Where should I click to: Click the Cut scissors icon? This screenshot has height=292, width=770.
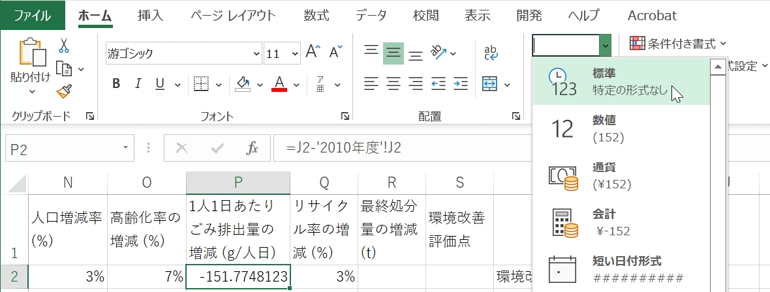64,45
